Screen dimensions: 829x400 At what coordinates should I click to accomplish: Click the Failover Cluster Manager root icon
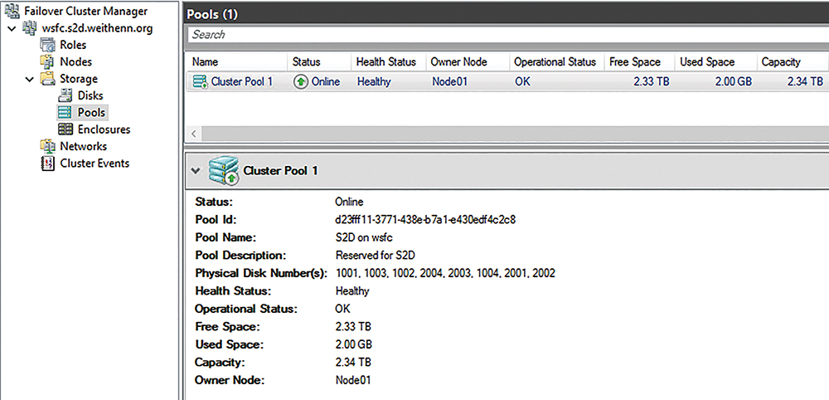tap(11, 11)
